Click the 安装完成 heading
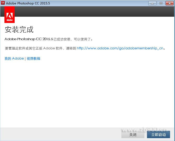 (x=19, y=30)
